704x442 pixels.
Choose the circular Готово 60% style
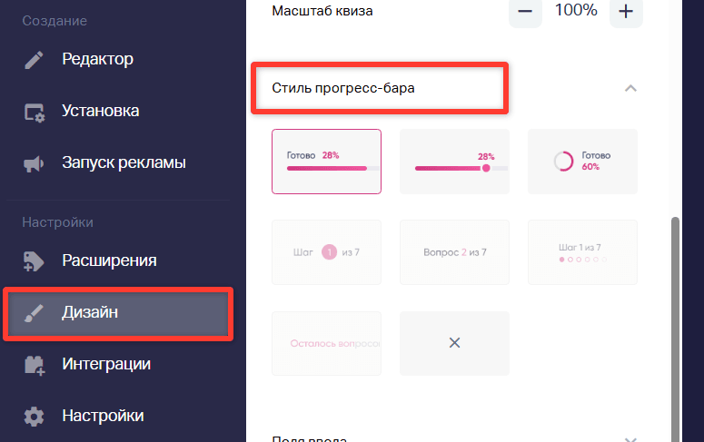click(x=582, y=162)
